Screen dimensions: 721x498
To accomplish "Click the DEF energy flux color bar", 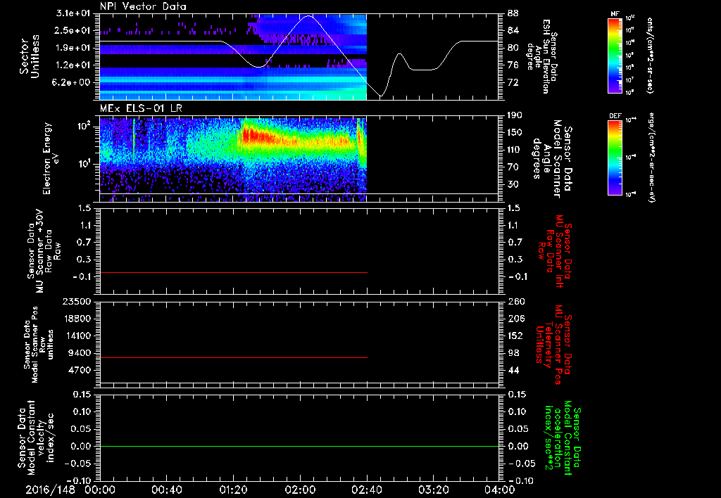I will coord(615,157).
